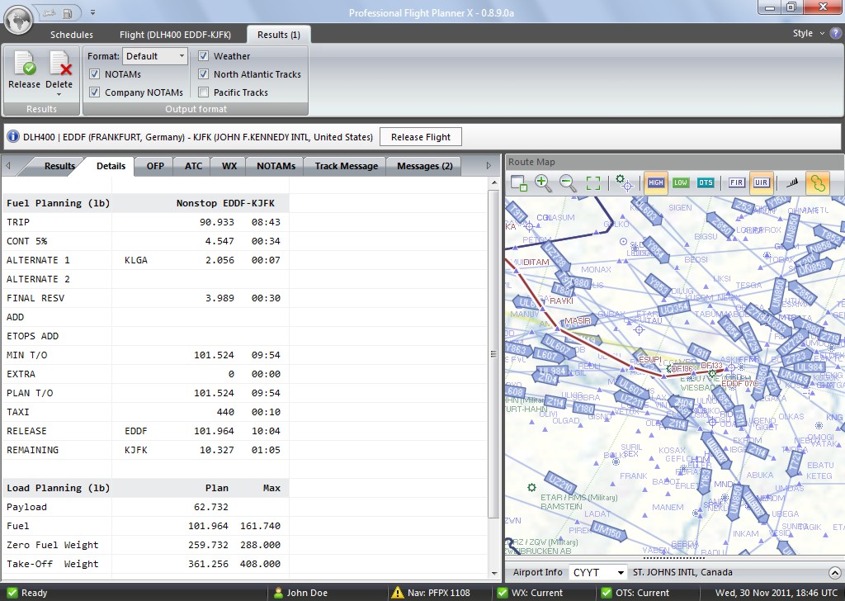Click the KLGA alternate cell

click(136, 260)
